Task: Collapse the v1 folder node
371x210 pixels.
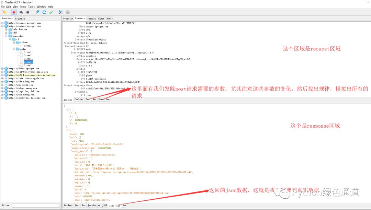Action: [x=10, y=39]
